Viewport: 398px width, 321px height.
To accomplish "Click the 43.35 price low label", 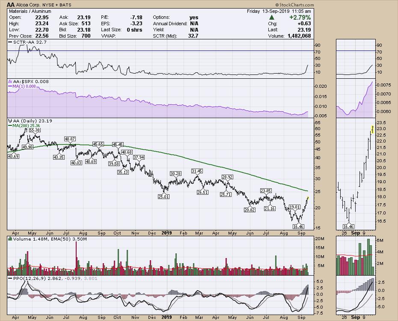I will 59,158.
